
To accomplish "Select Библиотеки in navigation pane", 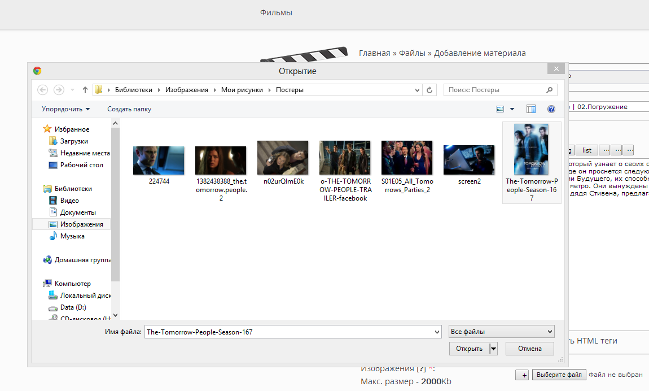I will [73, 189].
